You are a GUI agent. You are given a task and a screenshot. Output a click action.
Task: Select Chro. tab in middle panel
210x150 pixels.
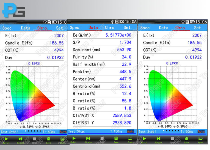[110, 28]
